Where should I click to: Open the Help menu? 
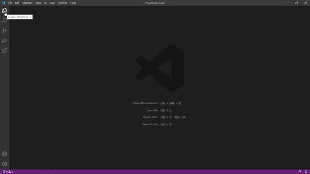point(73,3)
